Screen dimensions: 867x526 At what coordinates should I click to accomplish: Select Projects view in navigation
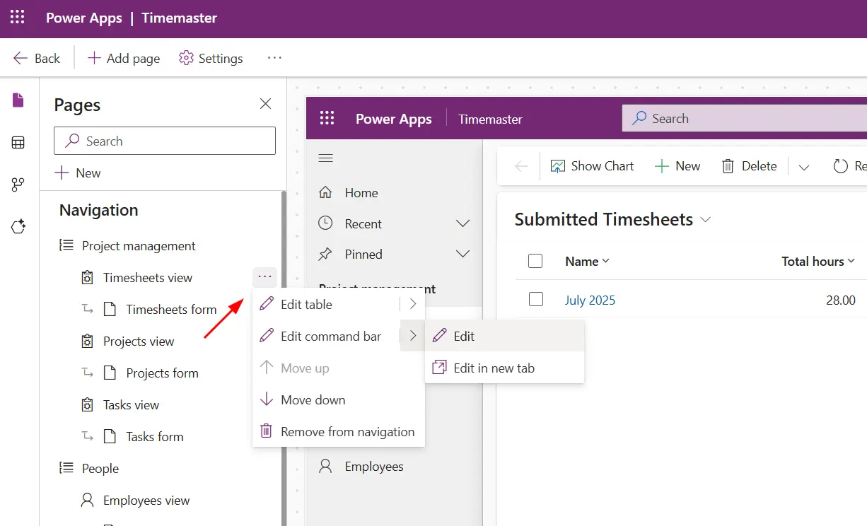[139, 341]
